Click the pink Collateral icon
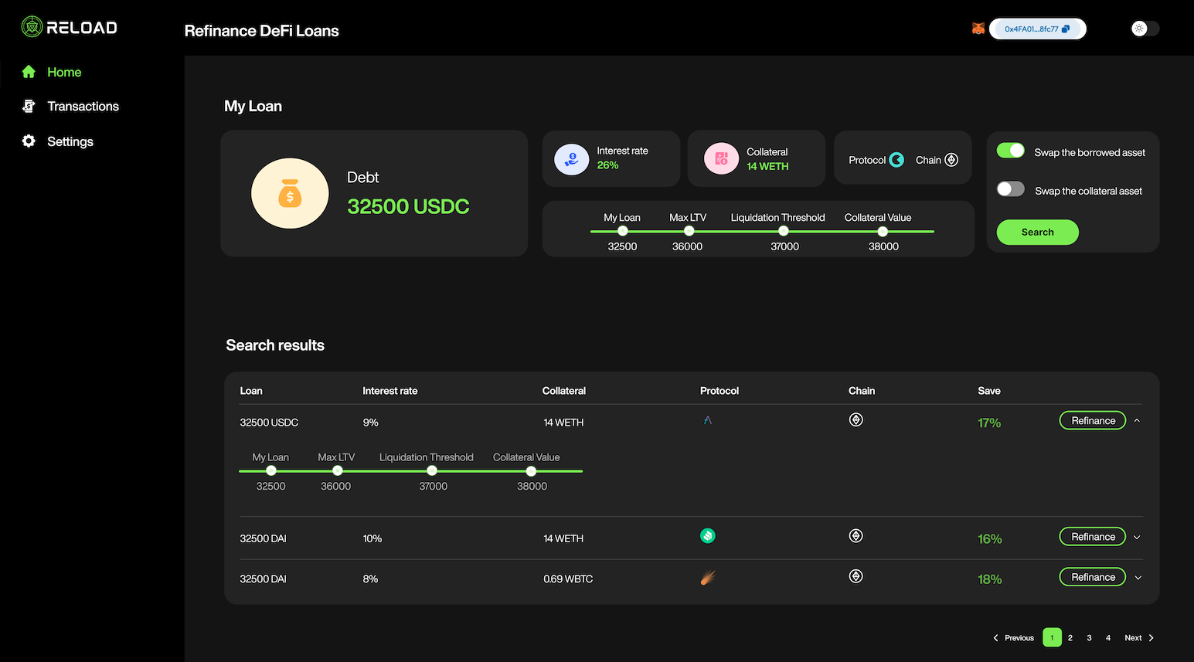The width and height of the screenshot is (1194, 662). pos(721,159)
